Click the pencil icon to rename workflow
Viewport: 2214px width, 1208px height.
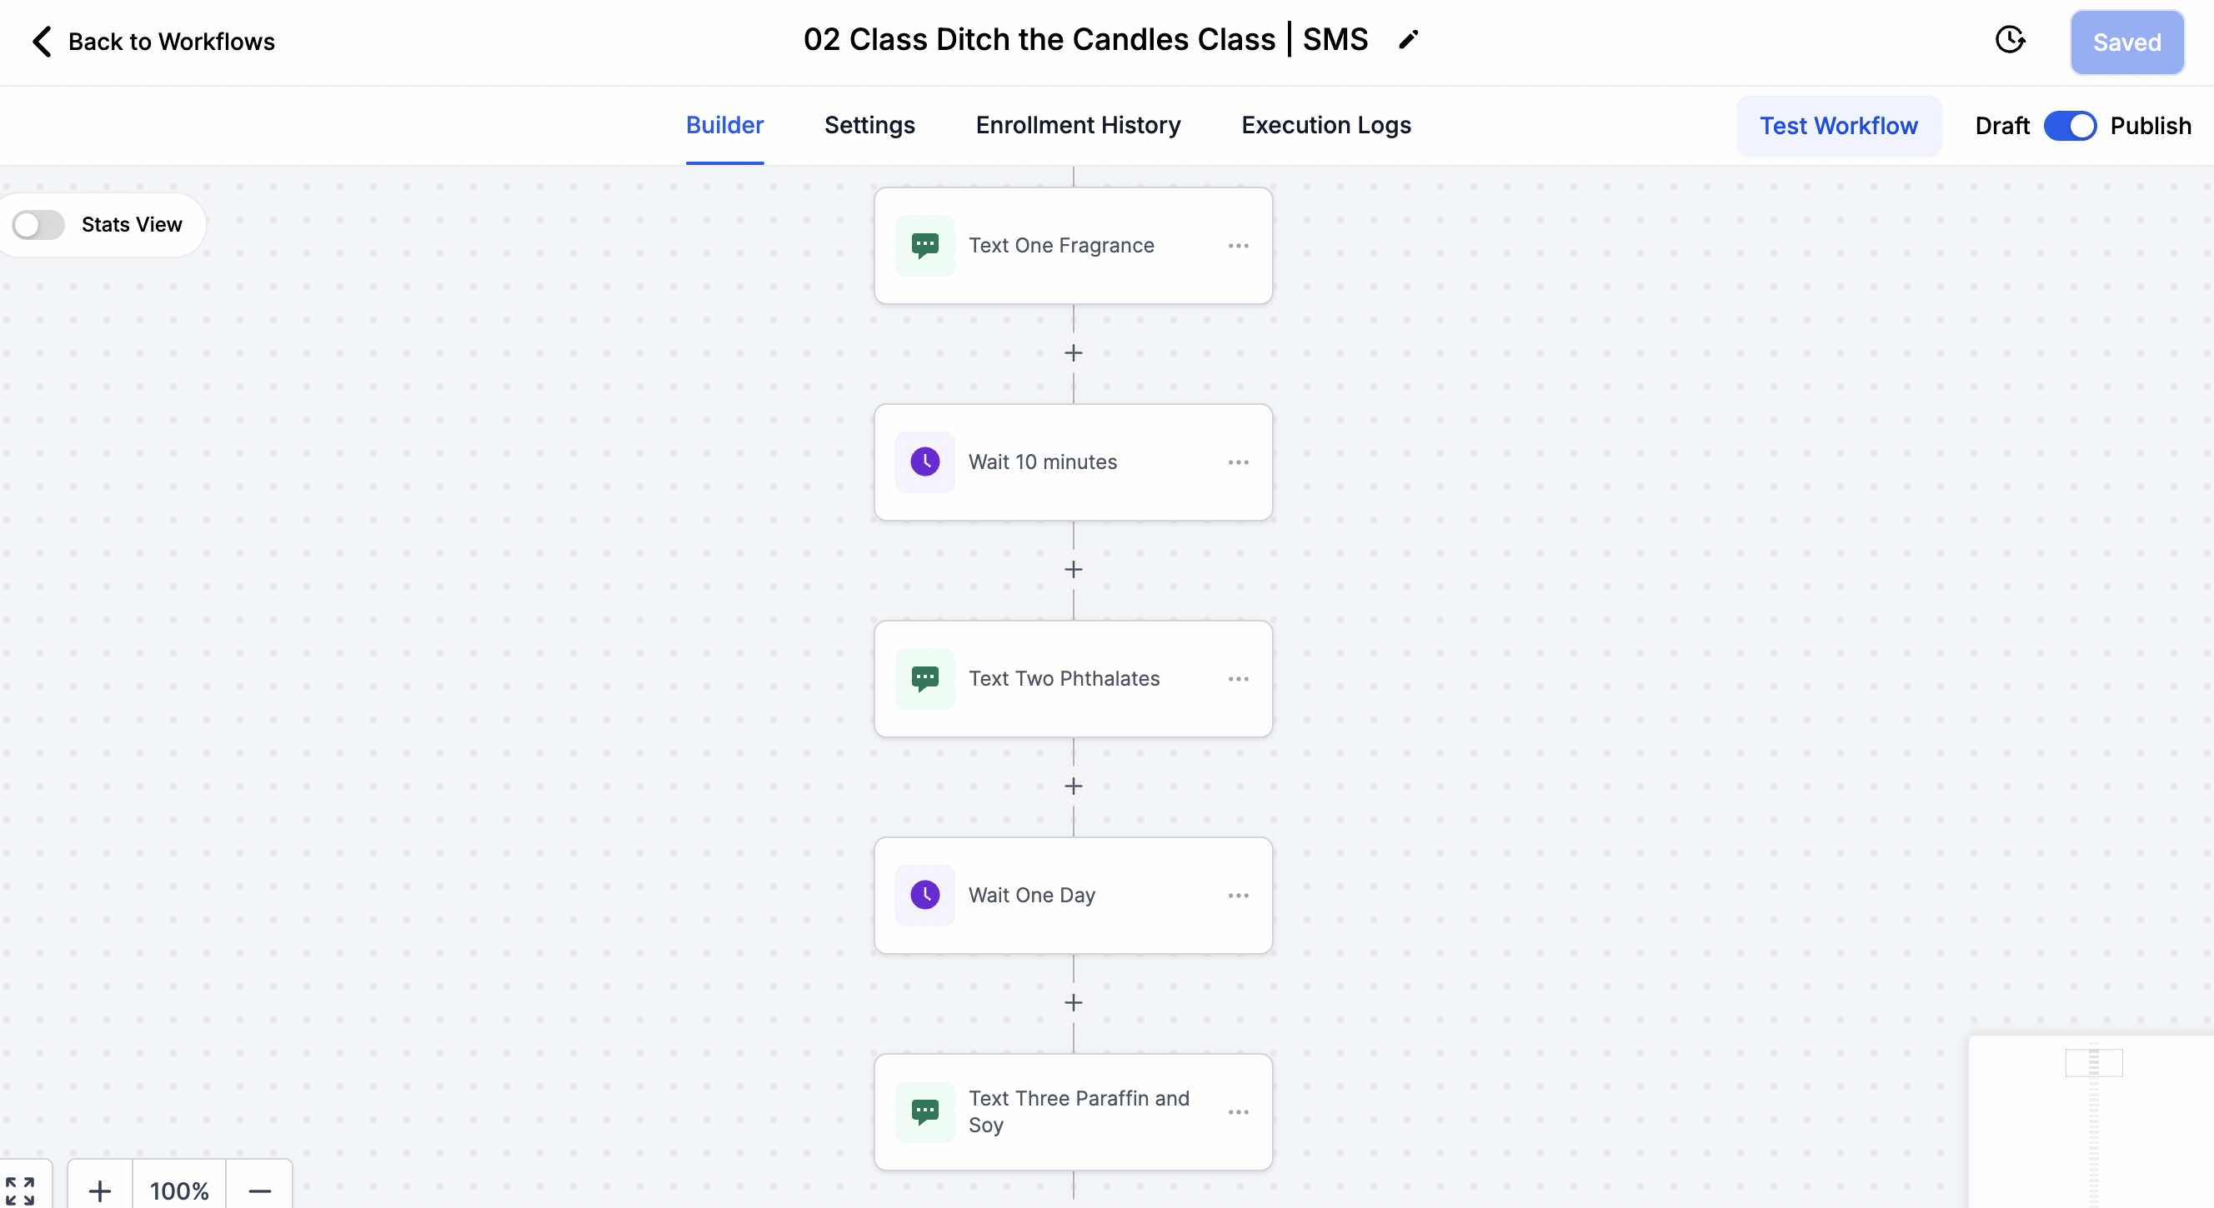point(1408,39)
